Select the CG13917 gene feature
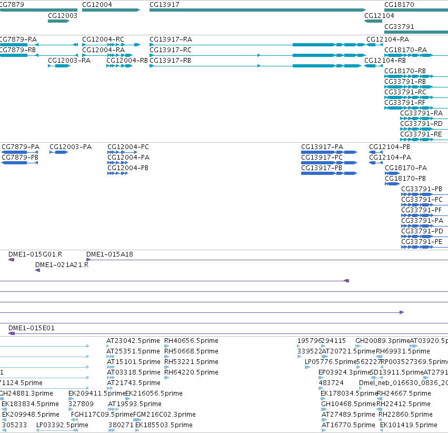The width and height of the screenshot is (448, 433). pyautogui.click(x=257, y=10)
